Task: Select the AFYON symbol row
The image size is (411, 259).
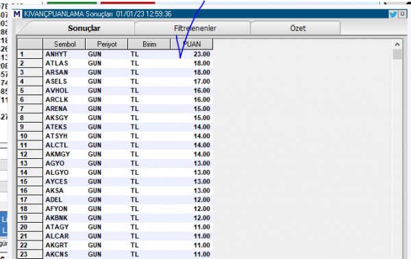Action: (115, 209)
